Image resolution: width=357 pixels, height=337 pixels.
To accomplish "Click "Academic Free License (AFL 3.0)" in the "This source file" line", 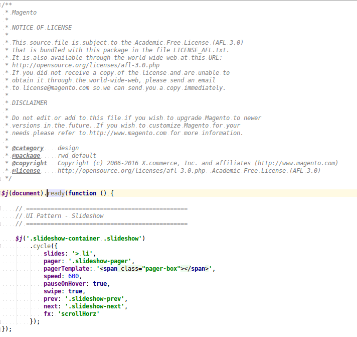I will pyautogui.click(x=189, y=43).
